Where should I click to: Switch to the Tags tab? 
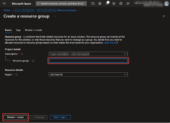pyautogui.click(x=18, y=30)
